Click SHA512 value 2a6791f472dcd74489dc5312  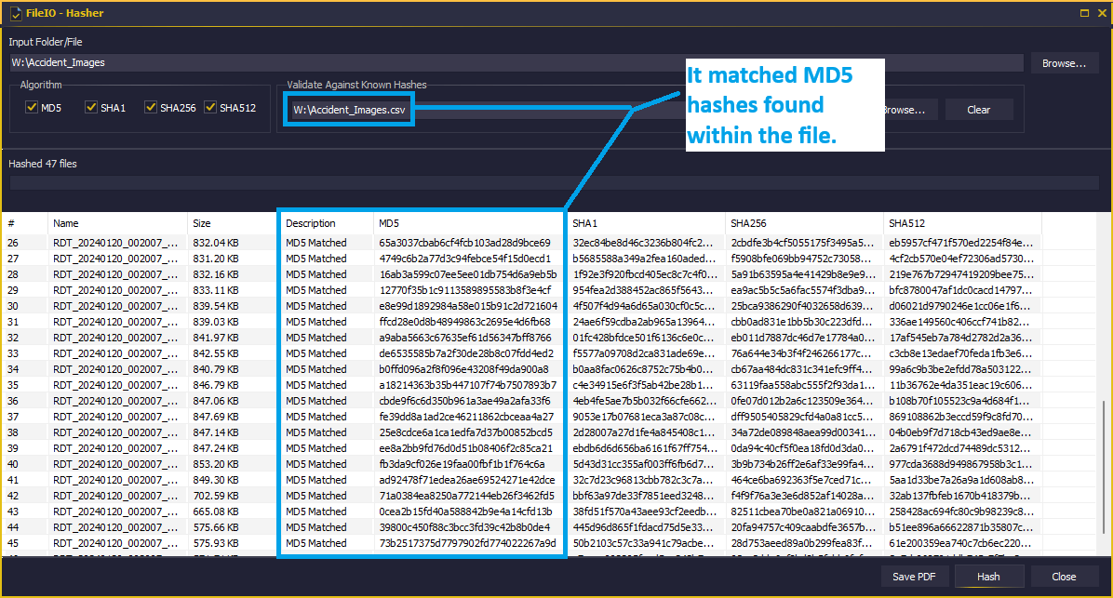(x=960, y=448)
